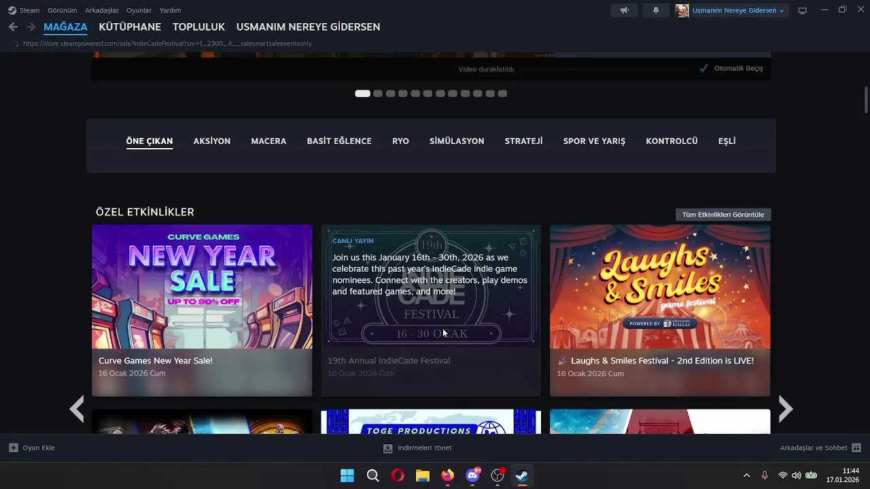Open the Arkadaşlar menu
870x489 pixels.
pyautogui.click(x=102, y=10)
